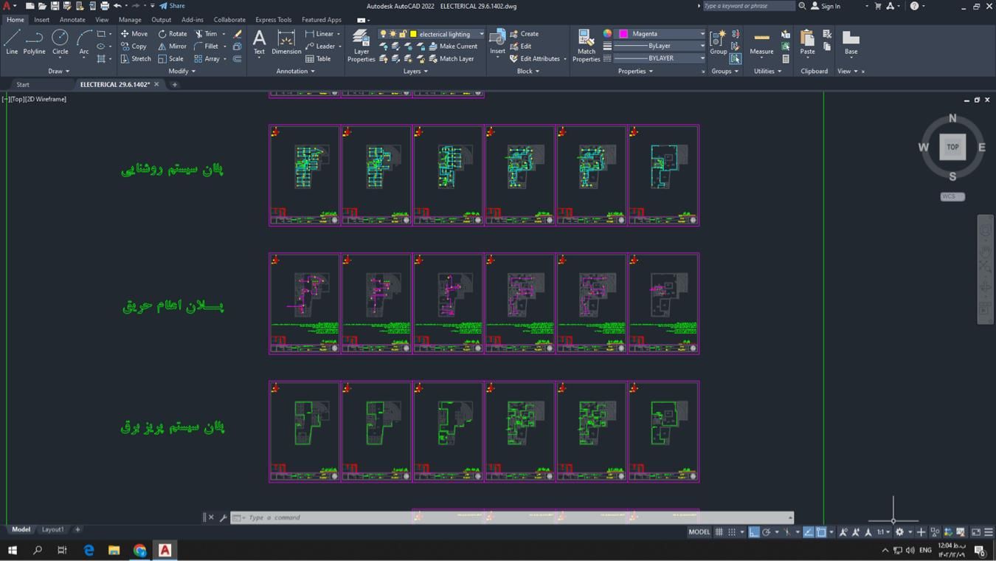Expand the Properties panel
The width and height of the screenshot is (996, 561).
point(635,72)
